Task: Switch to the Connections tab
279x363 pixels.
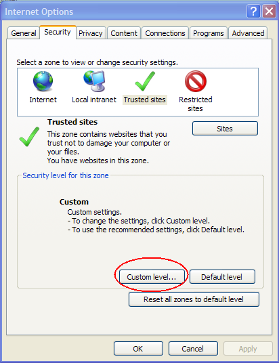Action: point(165,33)
